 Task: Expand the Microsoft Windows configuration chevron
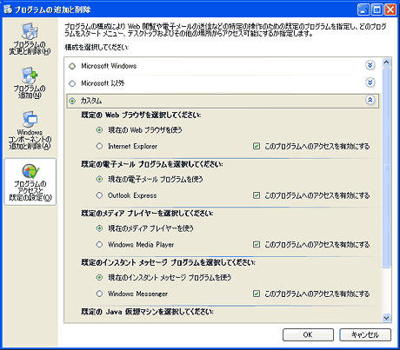(x=370, y=65)
